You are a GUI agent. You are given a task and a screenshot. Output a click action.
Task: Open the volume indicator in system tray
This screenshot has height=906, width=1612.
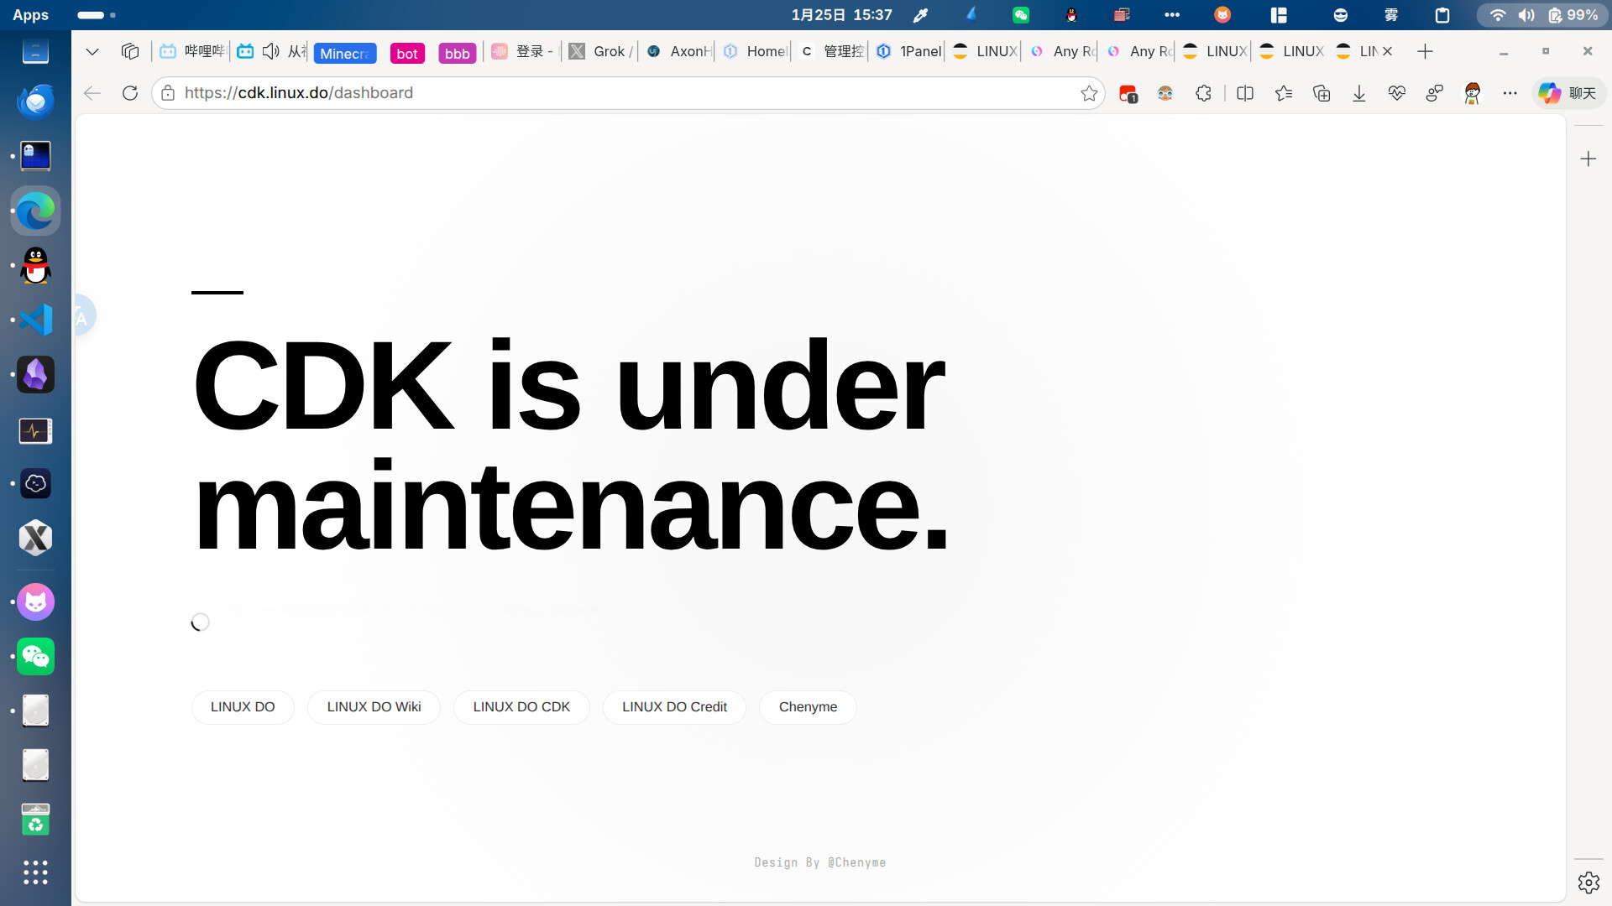coord(1526,15)
